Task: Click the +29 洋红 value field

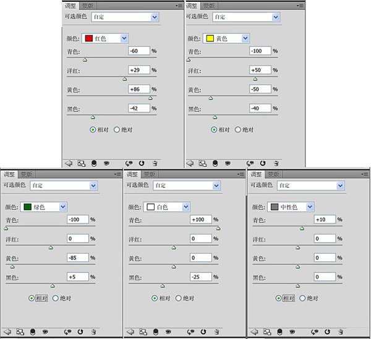Action: click(139, 70)
